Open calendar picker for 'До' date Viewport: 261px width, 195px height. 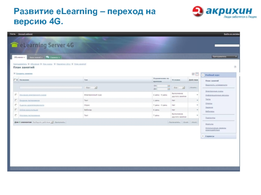[x=169, y=89]
